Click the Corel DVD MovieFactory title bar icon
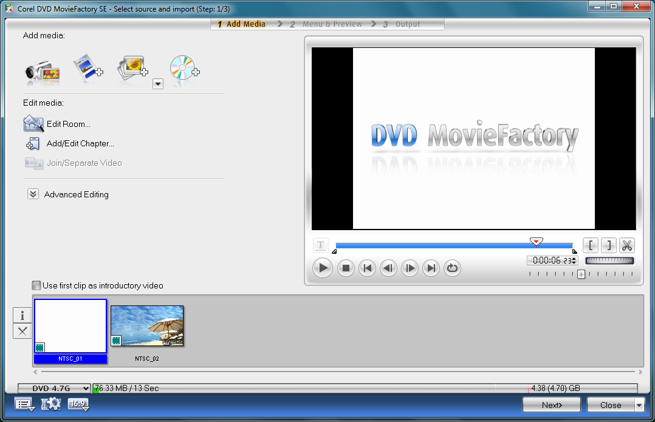Viewport: 655px width, 422px height. (9, 9)
